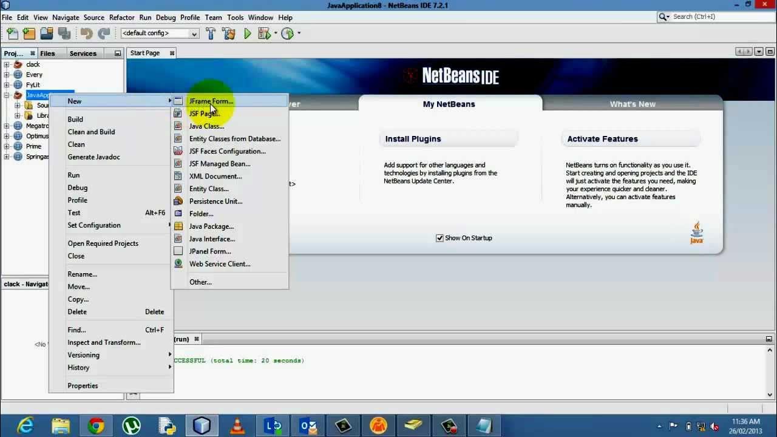Screen dimensions: 777x437
Task: Expand the Springas project node
Action: (x=7, y=157)
